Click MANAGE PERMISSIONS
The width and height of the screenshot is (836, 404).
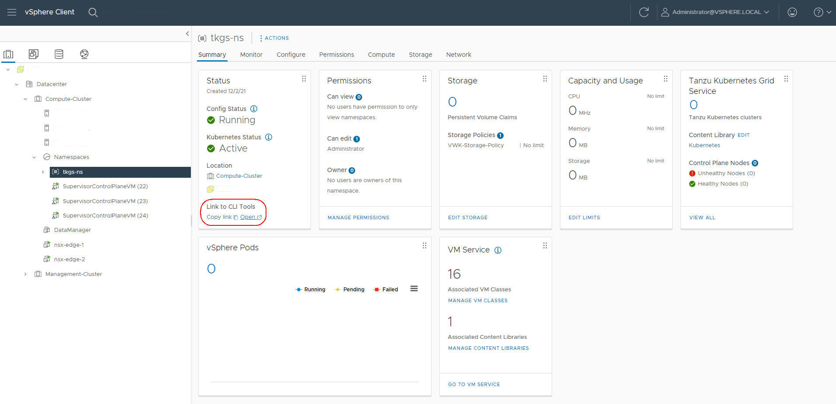click(358, 218)
